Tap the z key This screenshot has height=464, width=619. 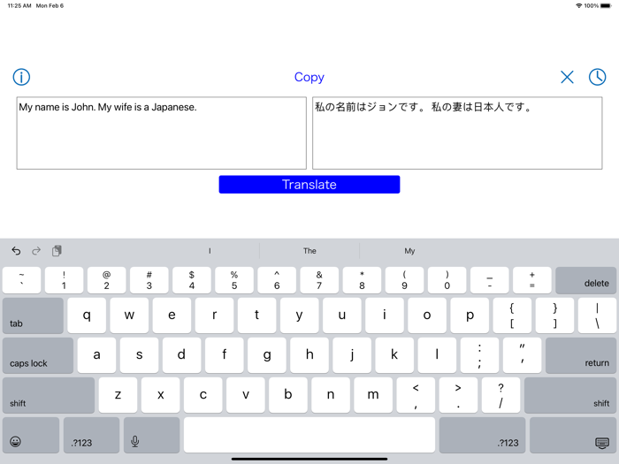click(118, 395)
